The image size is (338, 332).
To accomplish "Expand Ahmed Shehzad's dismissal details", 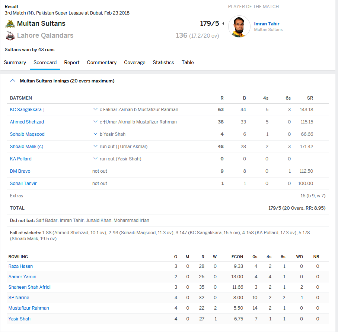I will [x=96, y=122].
